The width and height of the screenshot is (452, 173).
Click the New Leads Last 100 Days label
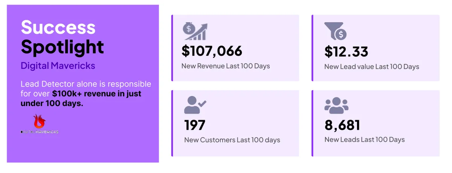point(364,140)
